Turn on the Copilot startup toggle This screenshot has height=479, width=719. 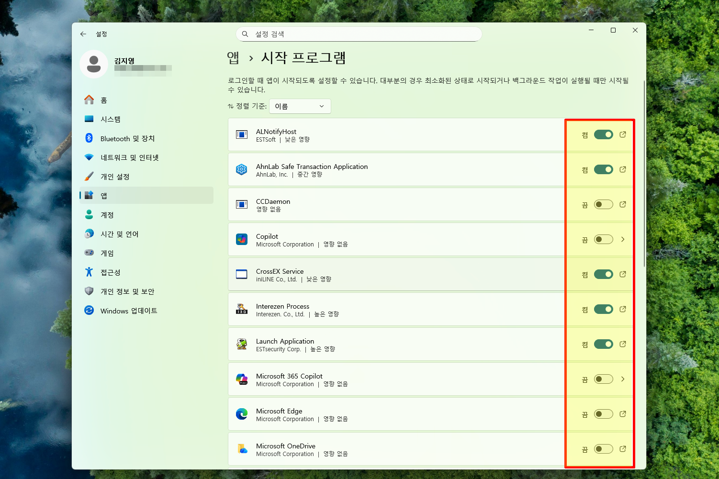(x=604, y=239)
